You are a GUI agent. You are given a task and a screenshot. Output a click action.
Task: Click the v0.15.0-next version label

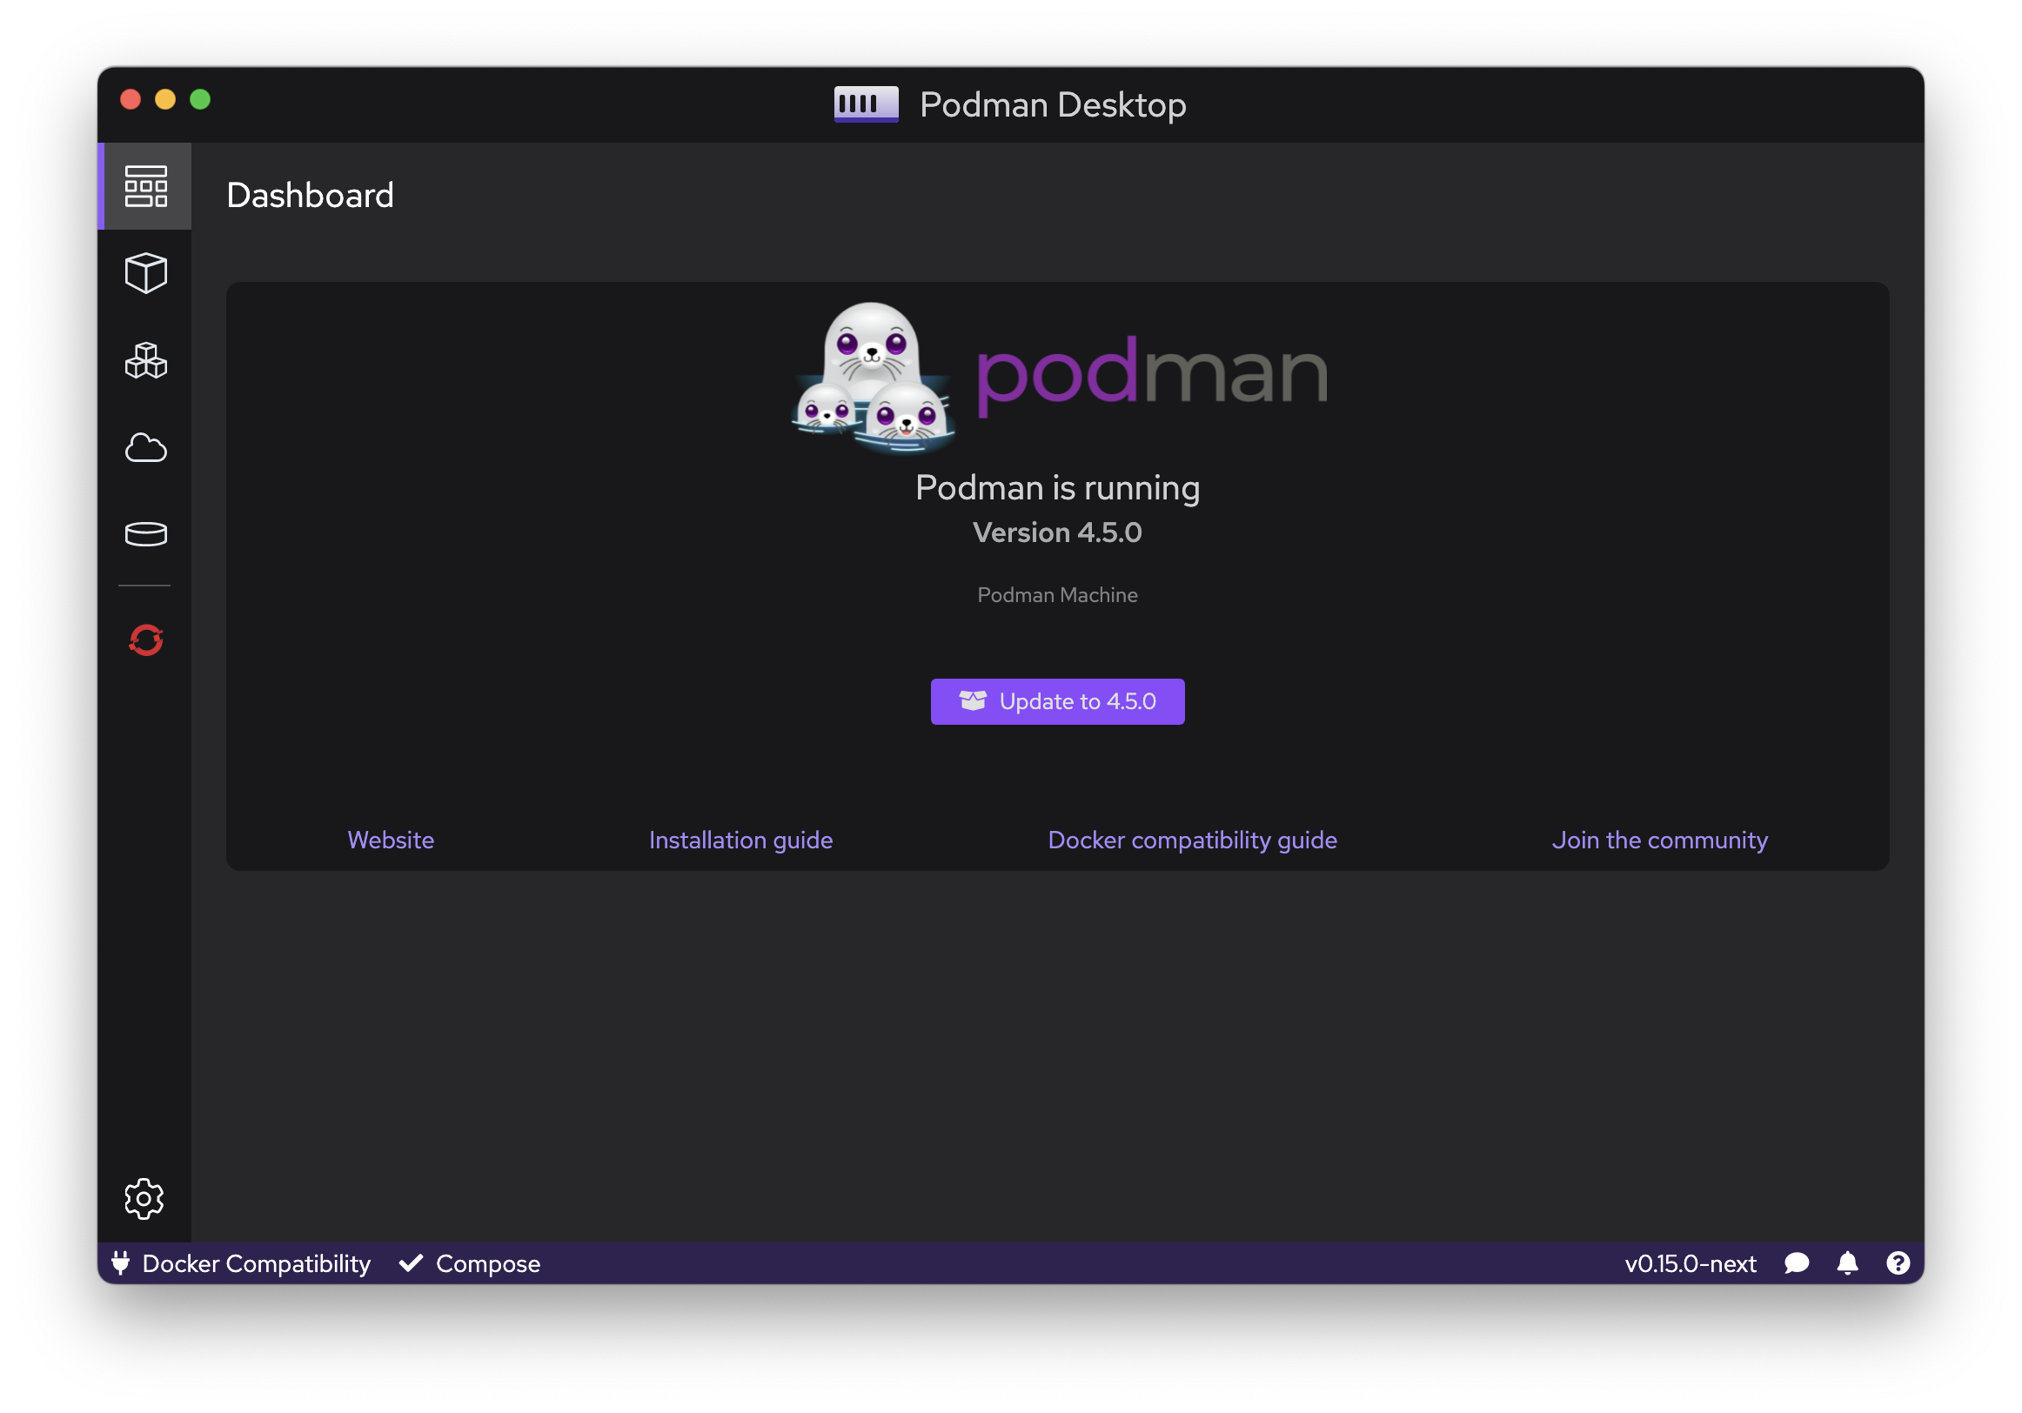(1690, 1263)
